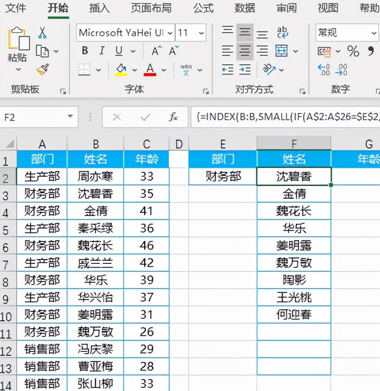Apply cell borders icon

(84, 70)
